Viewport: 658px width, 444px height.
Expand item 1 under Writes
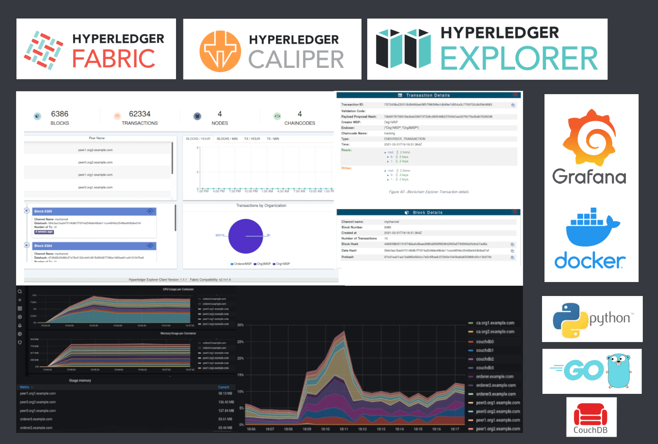point(388,180)
